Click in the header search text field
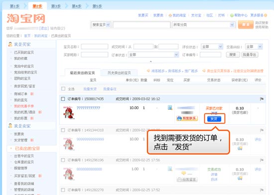The width and height of the screenshot is (274, 195). coord(141,25)
